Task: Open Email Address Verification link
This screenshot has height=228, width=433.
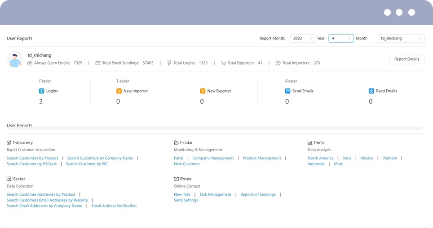Action: tap(114, 206)
